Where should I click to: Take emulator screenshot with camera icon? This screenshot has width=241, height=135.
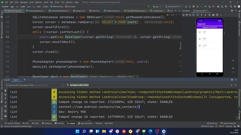[213, 15]
